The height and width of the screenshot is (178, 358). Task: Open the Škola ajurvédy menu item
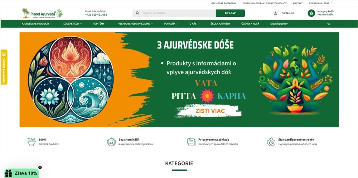(220, 24)
